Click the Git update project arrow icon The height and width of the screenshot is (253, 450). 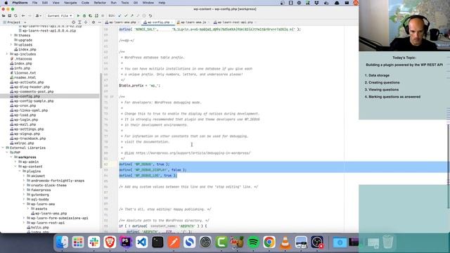point(120,15)
